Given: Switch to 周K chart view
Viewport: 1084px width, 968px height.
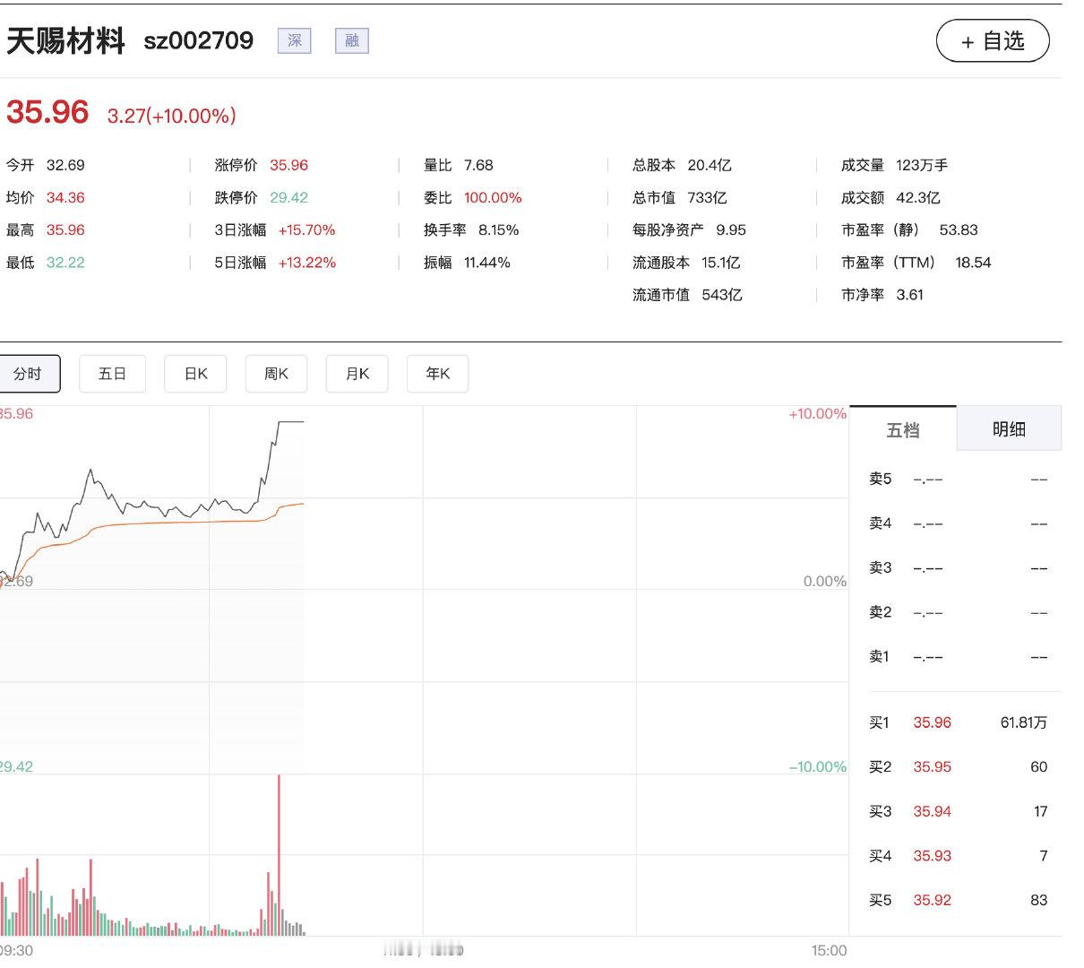Looking at the screenshot, I should click(x=276, y=374).
